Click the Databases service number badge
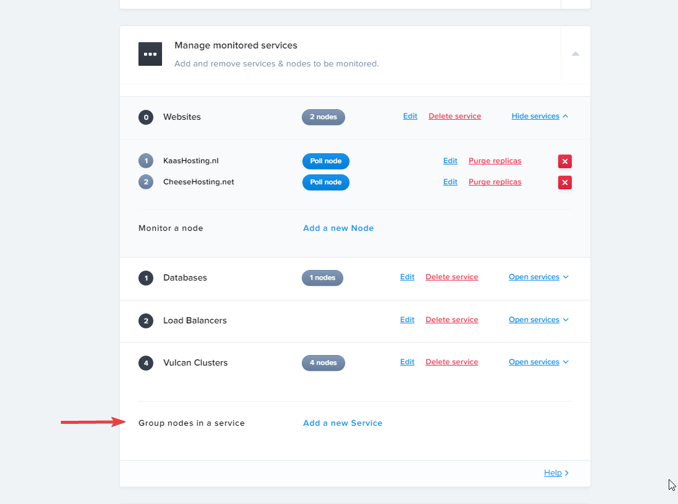The image size is (678, 504). [146, 277]
